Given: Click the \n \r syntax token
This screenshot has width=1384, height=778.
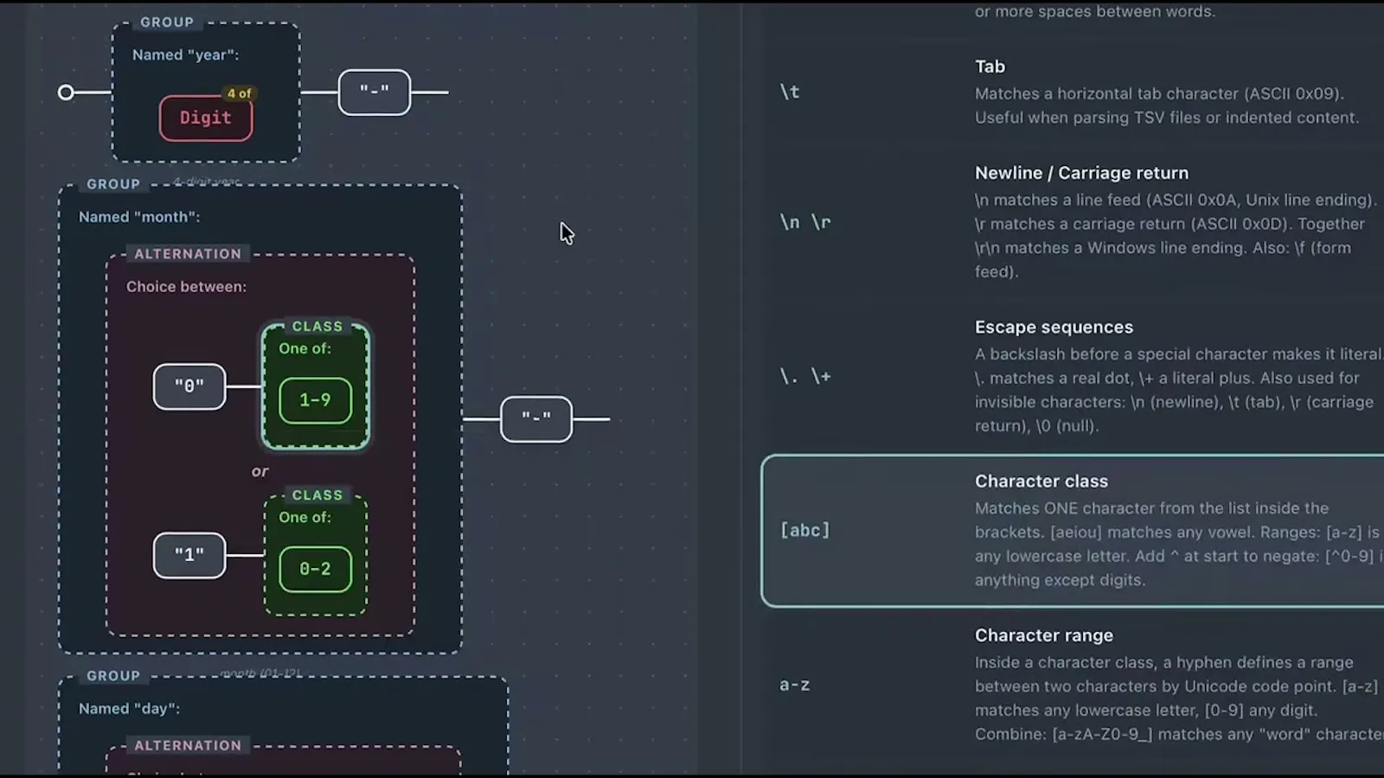Looking at the screenshot, I should click(x=805, y=222).
